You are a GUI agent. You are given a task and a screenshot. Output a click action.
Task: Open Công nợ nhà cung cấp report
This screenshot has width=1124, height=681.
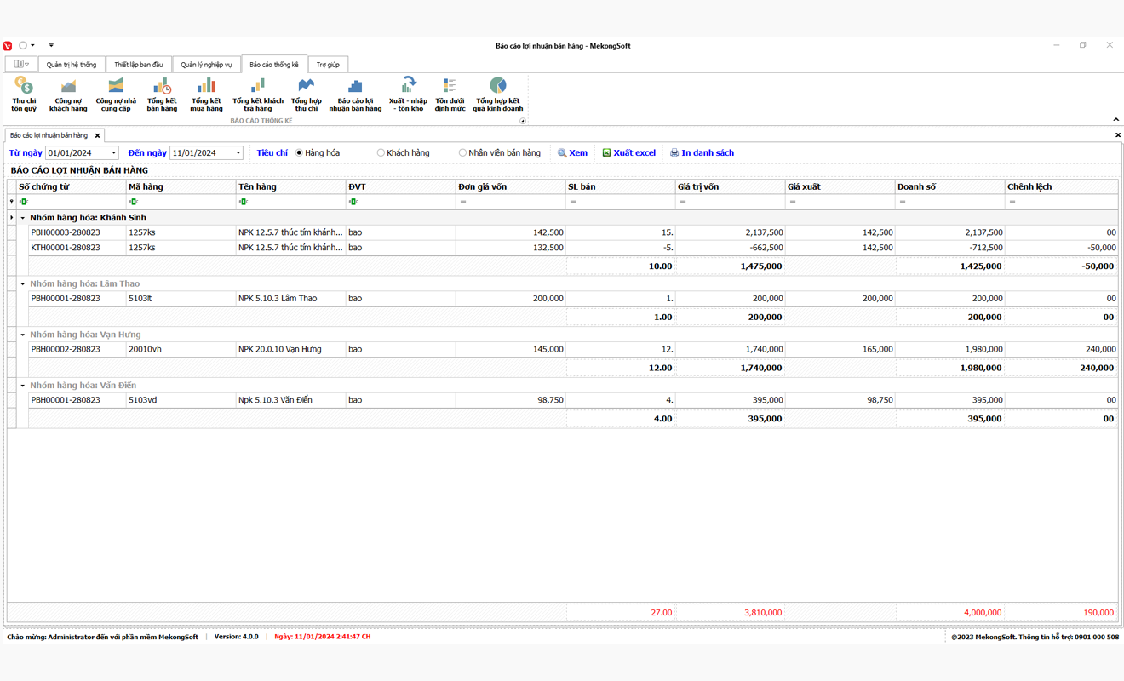click(116, 94)
